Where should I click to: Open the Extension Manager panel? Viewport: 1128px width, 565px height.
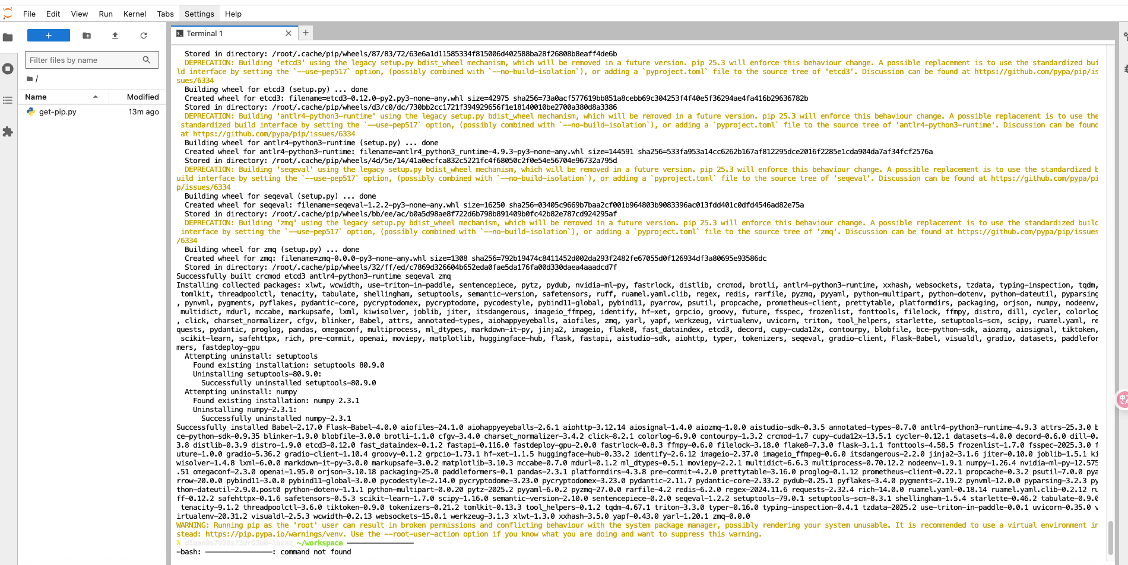(8, 132)
